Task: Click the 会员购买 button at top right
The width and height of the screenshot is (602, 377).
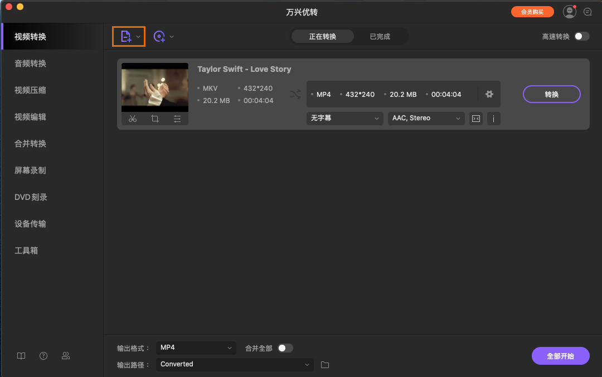Action: [532, 11]
